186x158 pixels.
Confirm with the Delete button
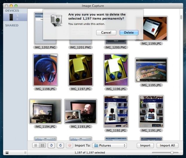[129, 33]
